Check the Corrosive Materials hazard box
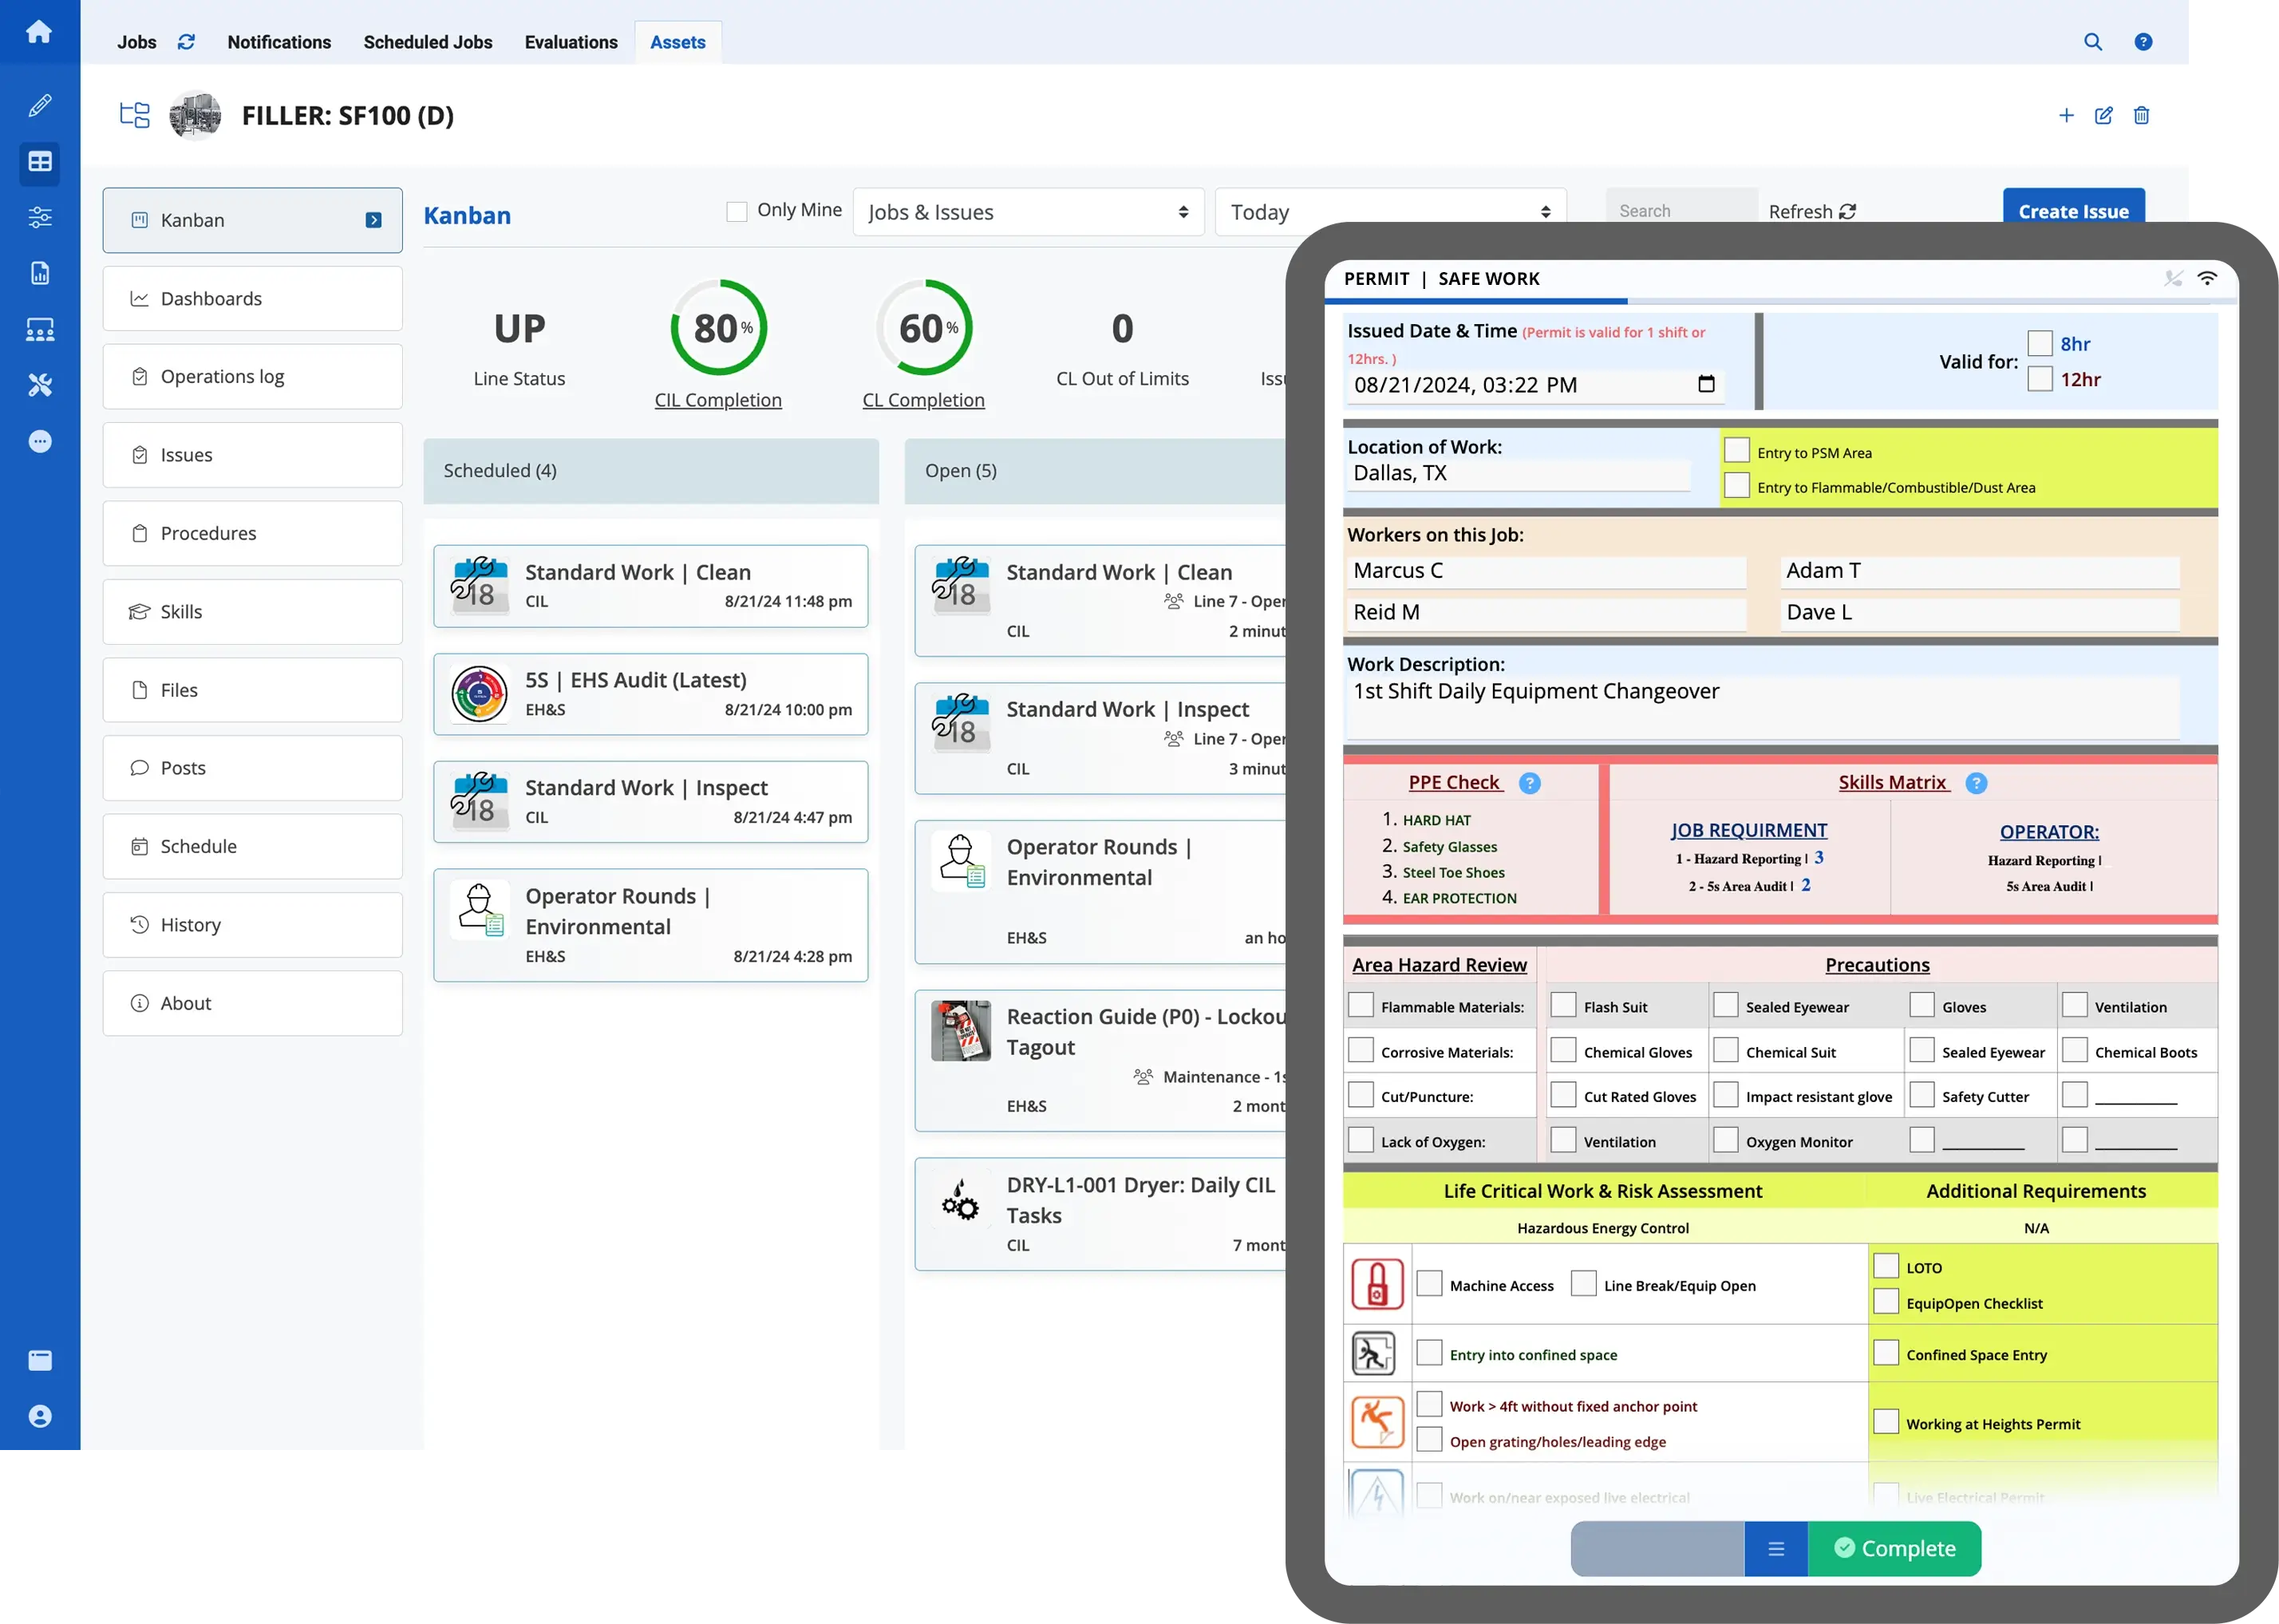Viewport: 2279px width, 1624px height. click(1361, 1050)
